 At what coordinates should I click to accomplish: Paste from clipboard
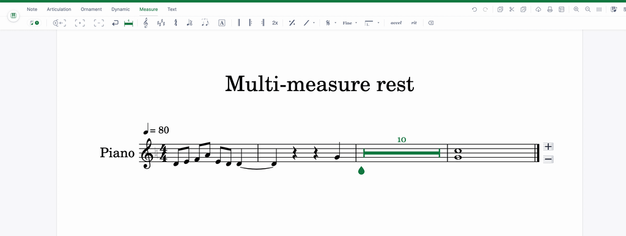pyautogui.click(x=523, y=9)
